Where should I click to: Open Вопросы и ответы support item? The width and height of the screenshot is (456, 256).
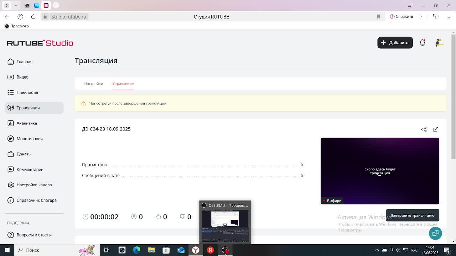[34, 235]
